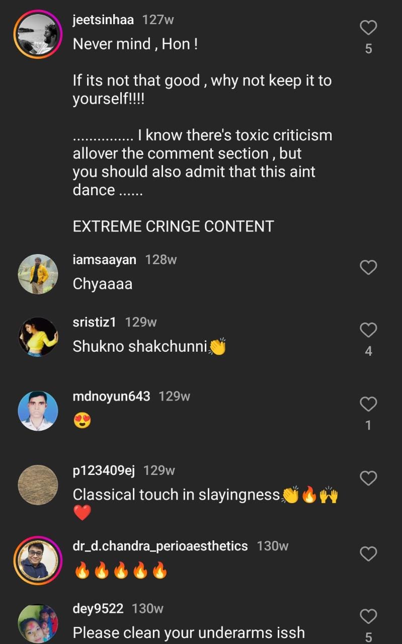
Task: Open p123409ej's profile avatar
Action: tap(38, 485)
